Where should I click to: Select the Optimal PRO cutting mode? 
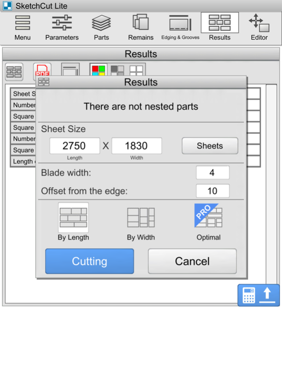click(x=208, y=222)
